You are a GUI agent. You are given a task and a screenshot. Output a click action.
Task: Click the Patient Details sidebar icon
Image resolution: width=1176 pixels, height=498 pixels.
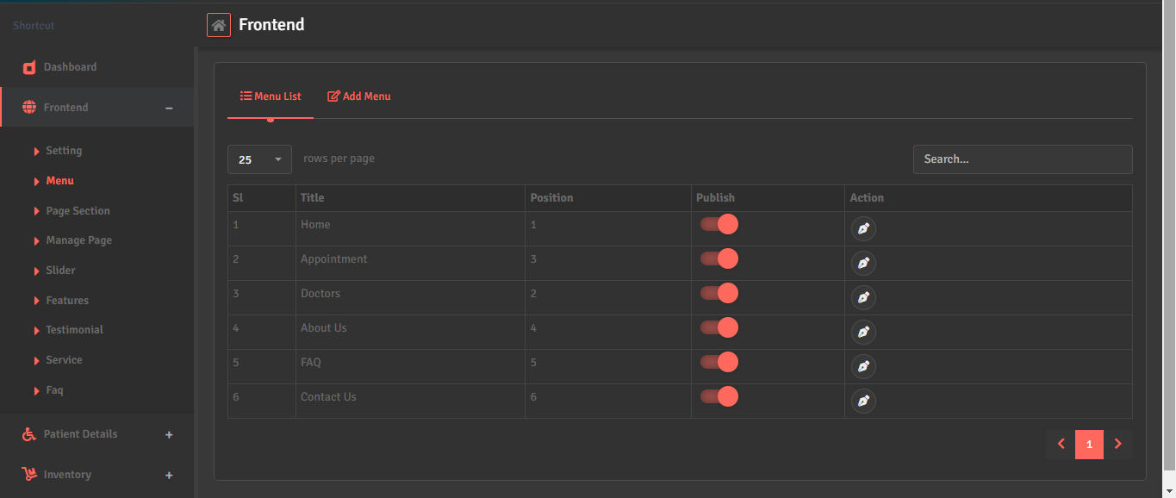(28, 433)
